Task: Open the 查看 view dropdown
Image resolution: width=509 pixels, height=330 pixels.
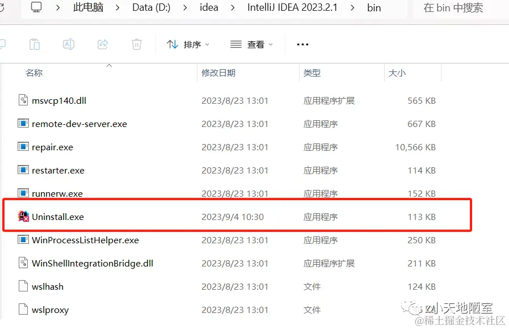Action: (x=251, y=44)
